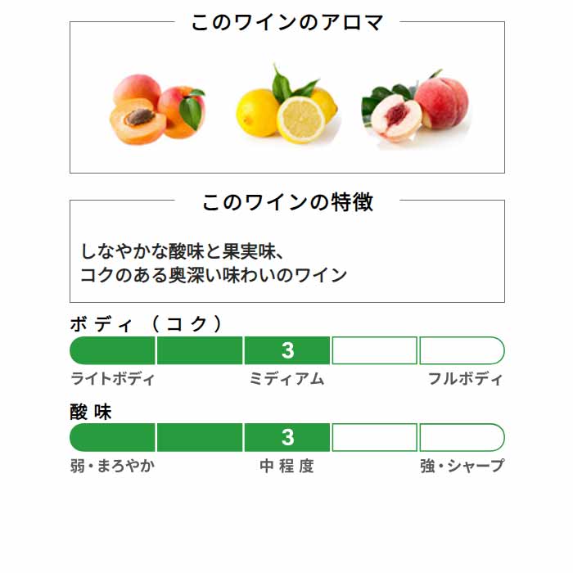Click the 強・シャープ label

(462, 466)
